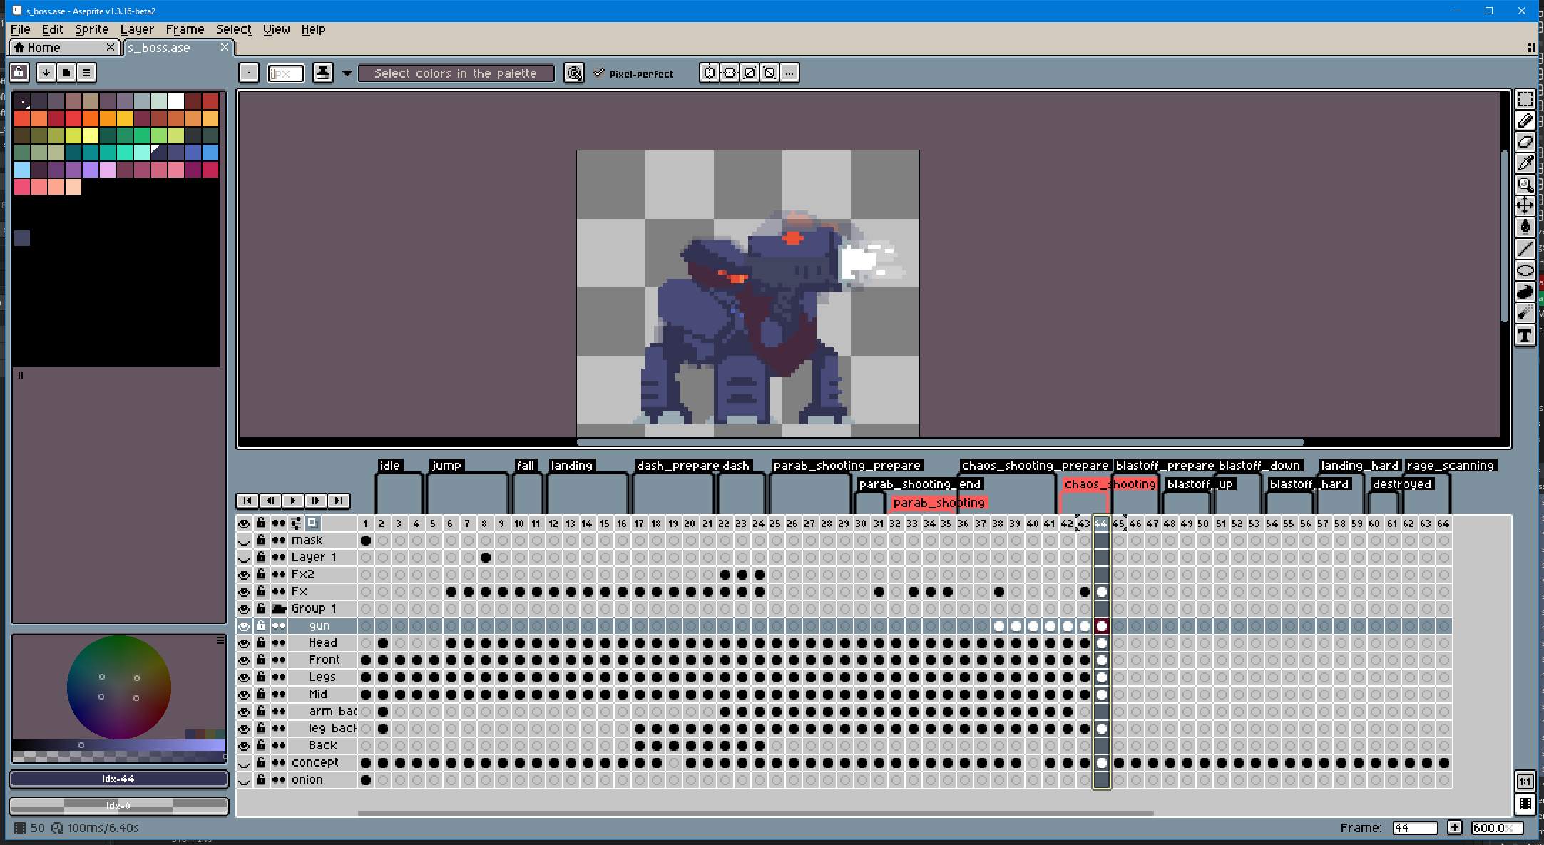
Task: Switch to the Home tab
Action: coord(44,48)
